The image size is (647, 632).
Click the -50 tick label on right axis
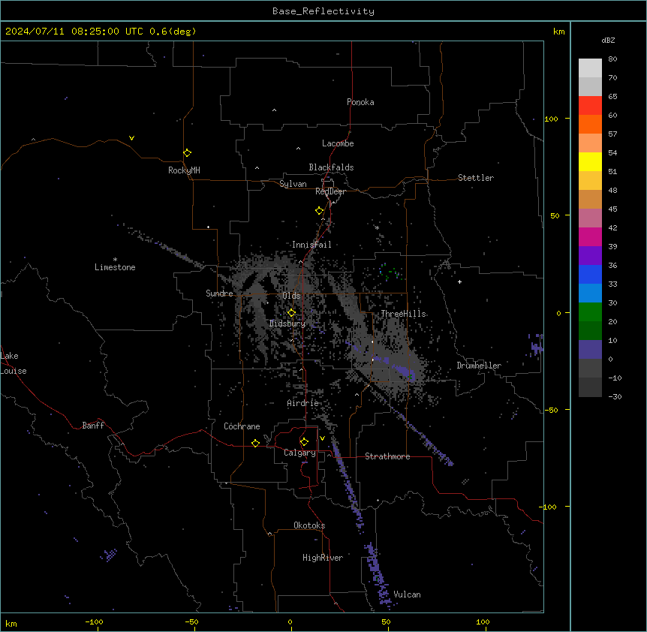click(551, 410)
